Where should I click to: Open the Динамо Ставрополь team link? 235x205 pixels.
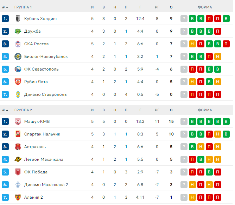(45, 94)
